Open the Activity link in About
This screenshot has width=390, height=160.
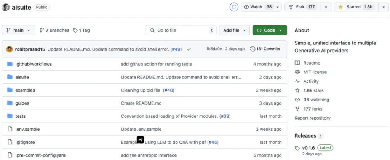(x=311, y=81)
